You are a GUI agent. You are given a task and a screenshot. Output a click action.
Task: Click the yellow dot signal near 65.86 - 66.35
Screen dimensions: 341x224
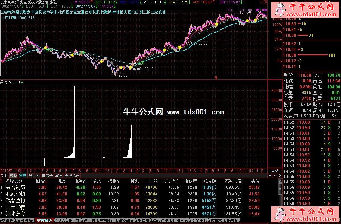tap(180, 47)
